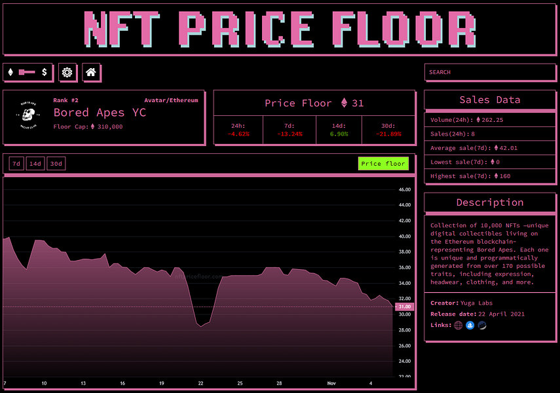Click the Sales Data header
This screenshot has height=393, width=560.
click(x=490, y=100)
